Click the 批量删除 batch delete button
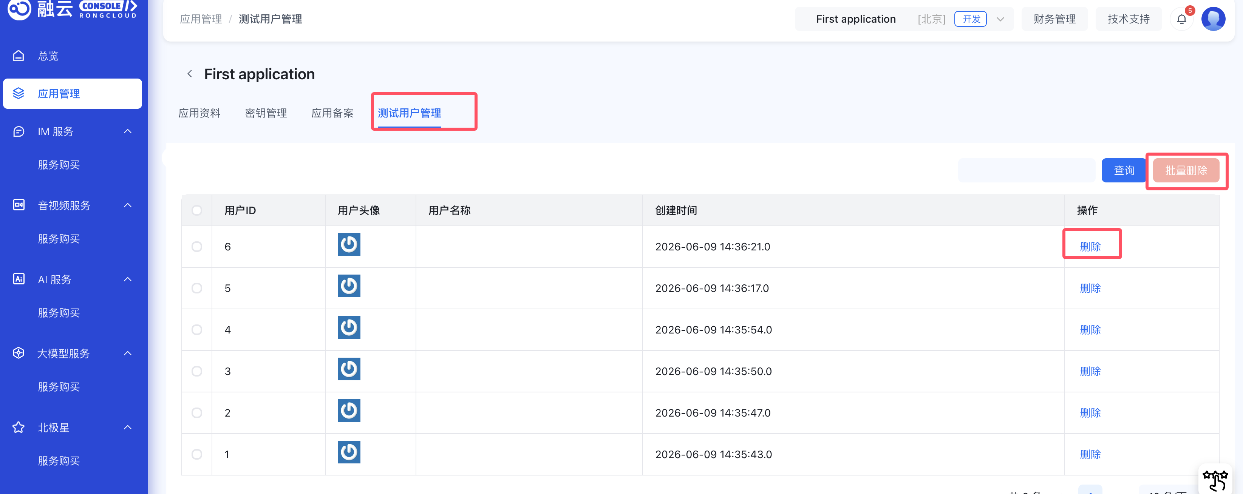The image size is (1243, 494). [x=1186, y=170]
